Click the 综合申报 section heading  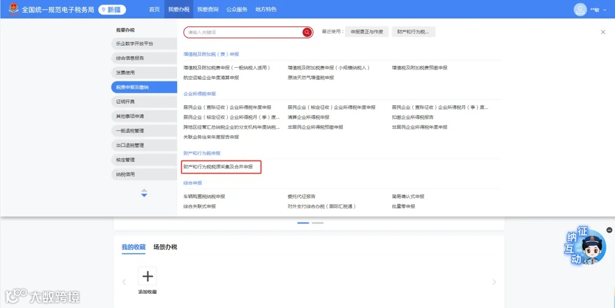tap(192, 183)
